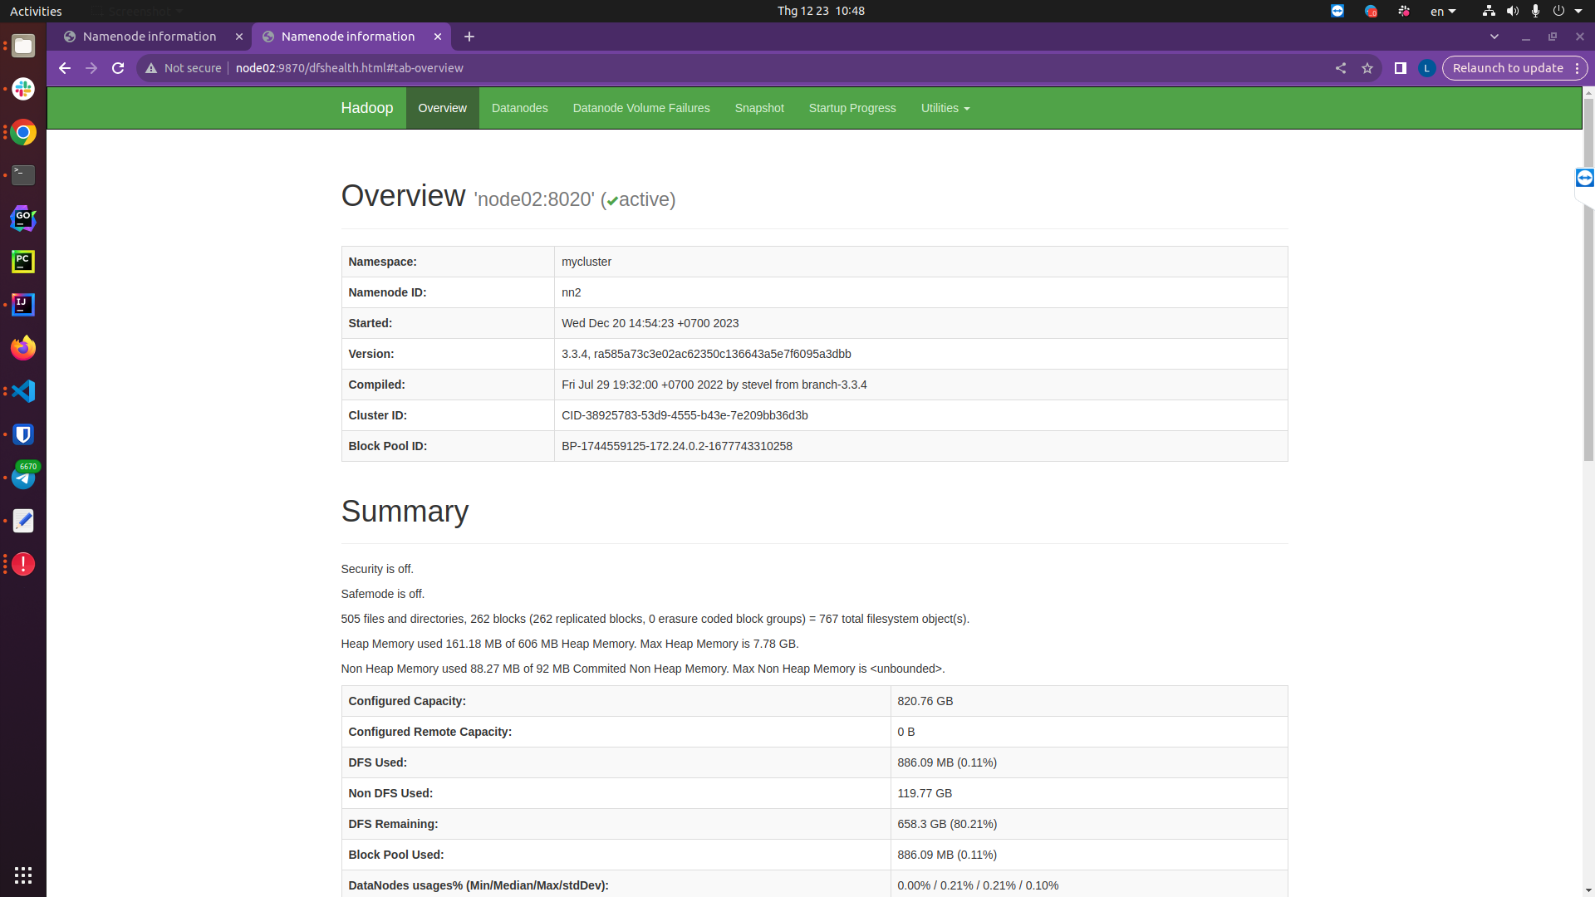Click the Hadoop brand link
The height and width of the screenshot is (897, 1595).
tap(366, 108)
